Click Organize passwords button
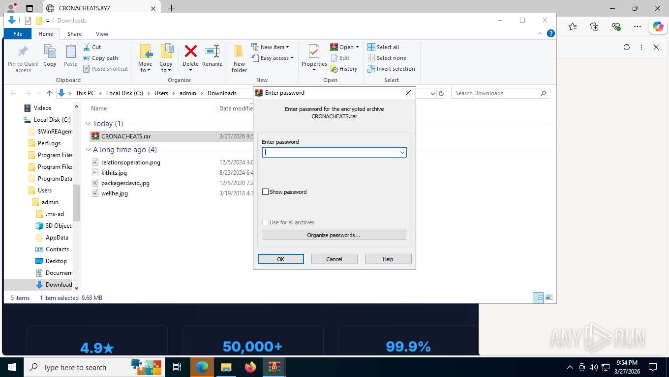This screenshot has height=377, width=669. 334,235
